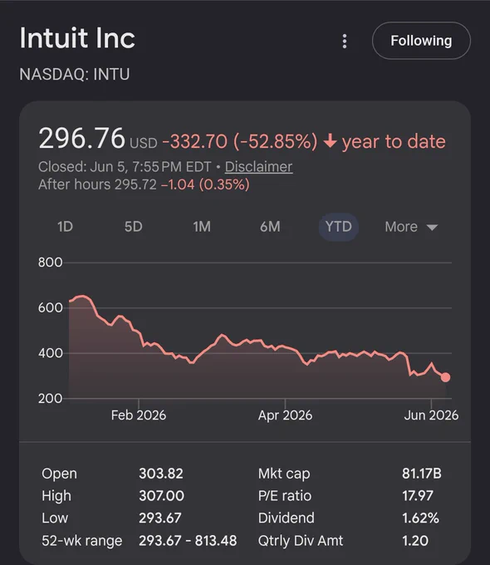Select the 1M time range tab
Screen dimensions: 490x565
(x=202, y=227)
